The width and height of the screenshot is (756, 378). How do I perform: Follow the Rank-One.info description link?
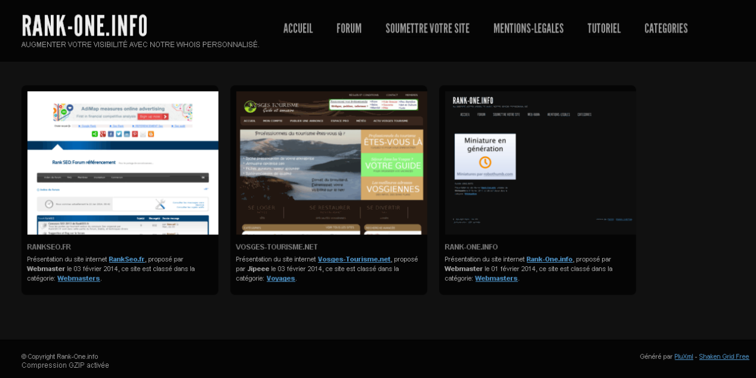click(549, 259)
